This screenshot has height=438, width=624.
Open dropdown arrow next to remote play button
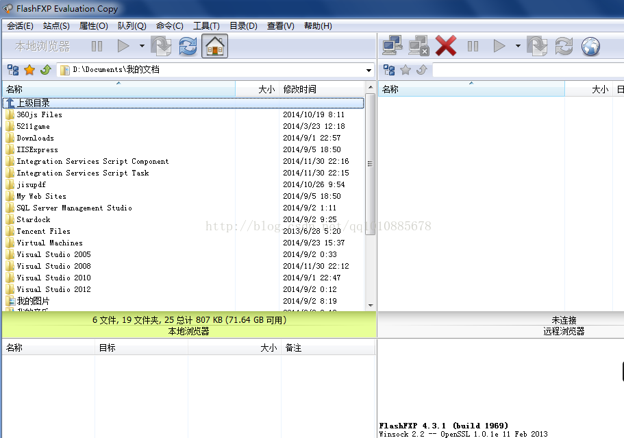(518, 46)
